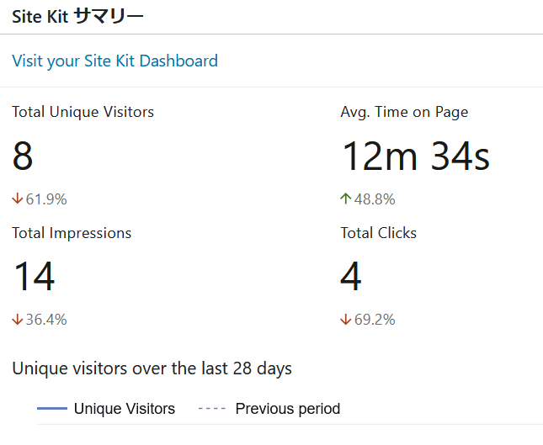Select the Avg. Time on Page label

(404, 112)
